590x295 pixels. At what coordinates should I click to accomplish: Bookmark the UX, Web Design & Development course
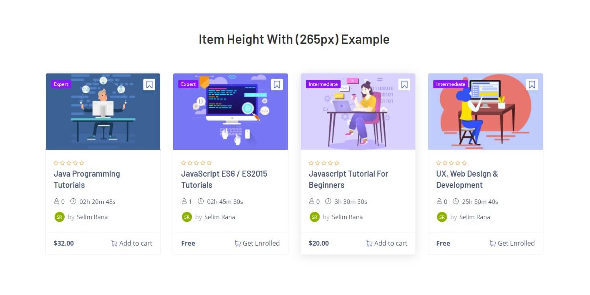coord(532,84)
